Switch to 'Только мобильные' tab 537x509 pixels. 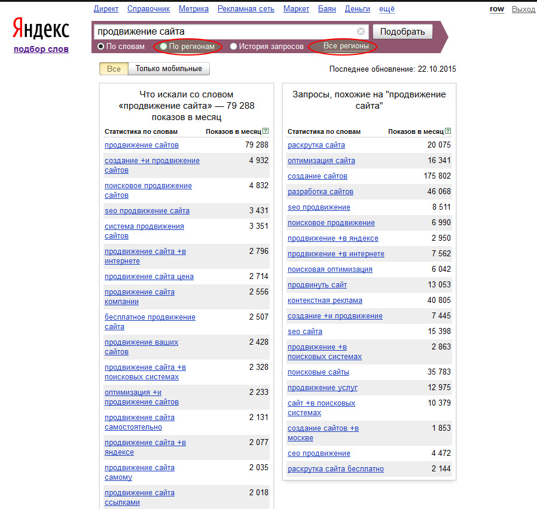[169, 69]
